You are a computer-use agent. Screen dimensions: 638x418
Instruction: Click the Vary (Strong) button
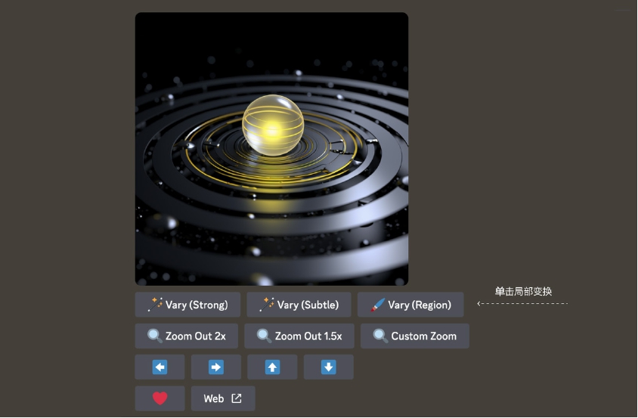pyautogui.click(x=187, y=305)
